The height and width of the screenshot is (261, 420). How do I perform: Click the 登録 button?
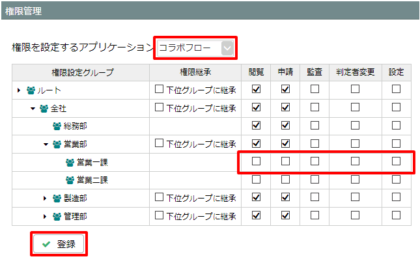point(59,244)
